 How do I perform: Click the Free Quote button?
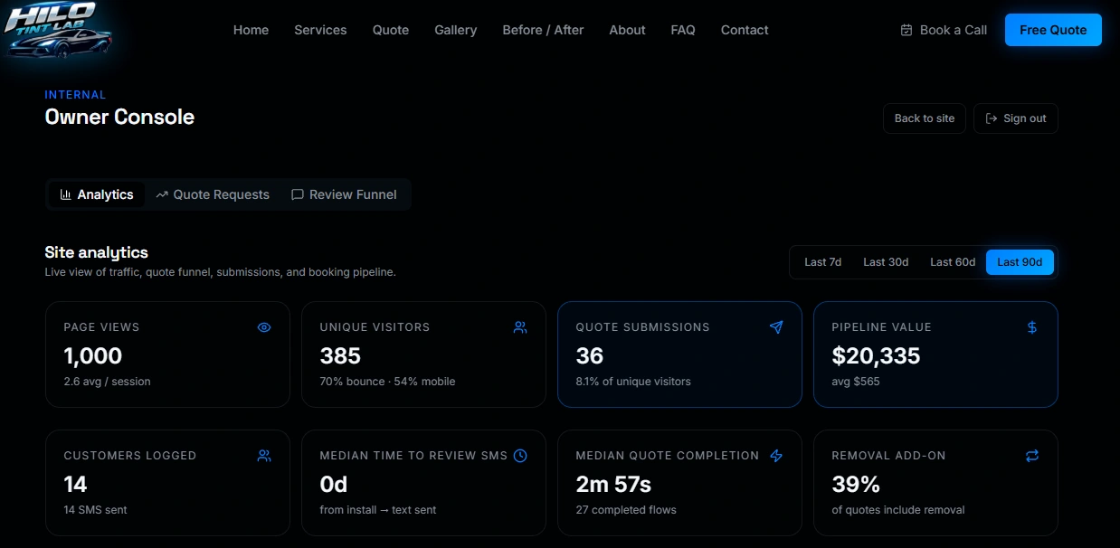tap(1053, 30)
